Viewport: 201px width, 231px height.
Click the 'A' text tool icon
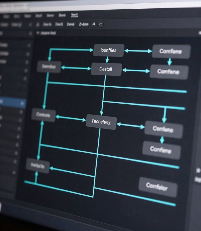click(94, 24)
